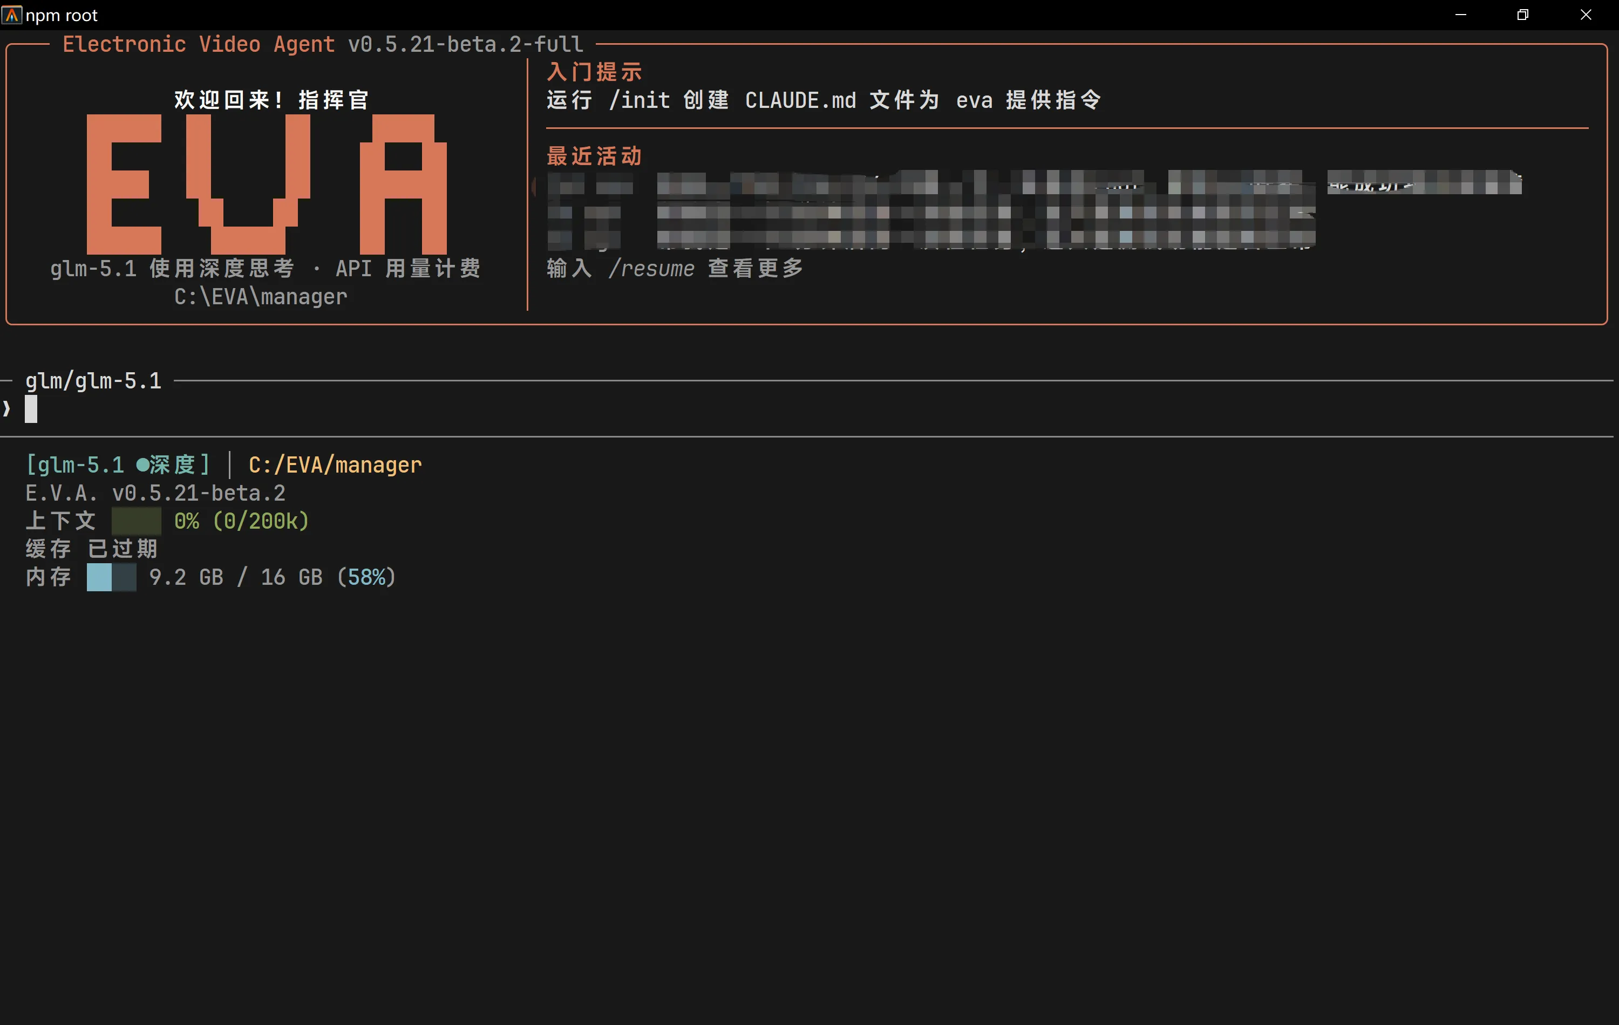Screen dimensions: 1619x1025
Task: Click the '/init' command in the tip
Action: pos(640,99)
